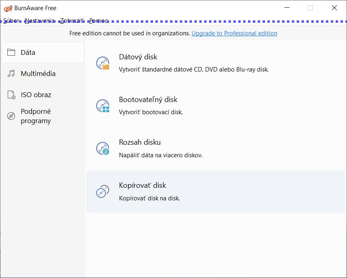Click the Bootovateľný disk Windows disc icon

point(103,106)
